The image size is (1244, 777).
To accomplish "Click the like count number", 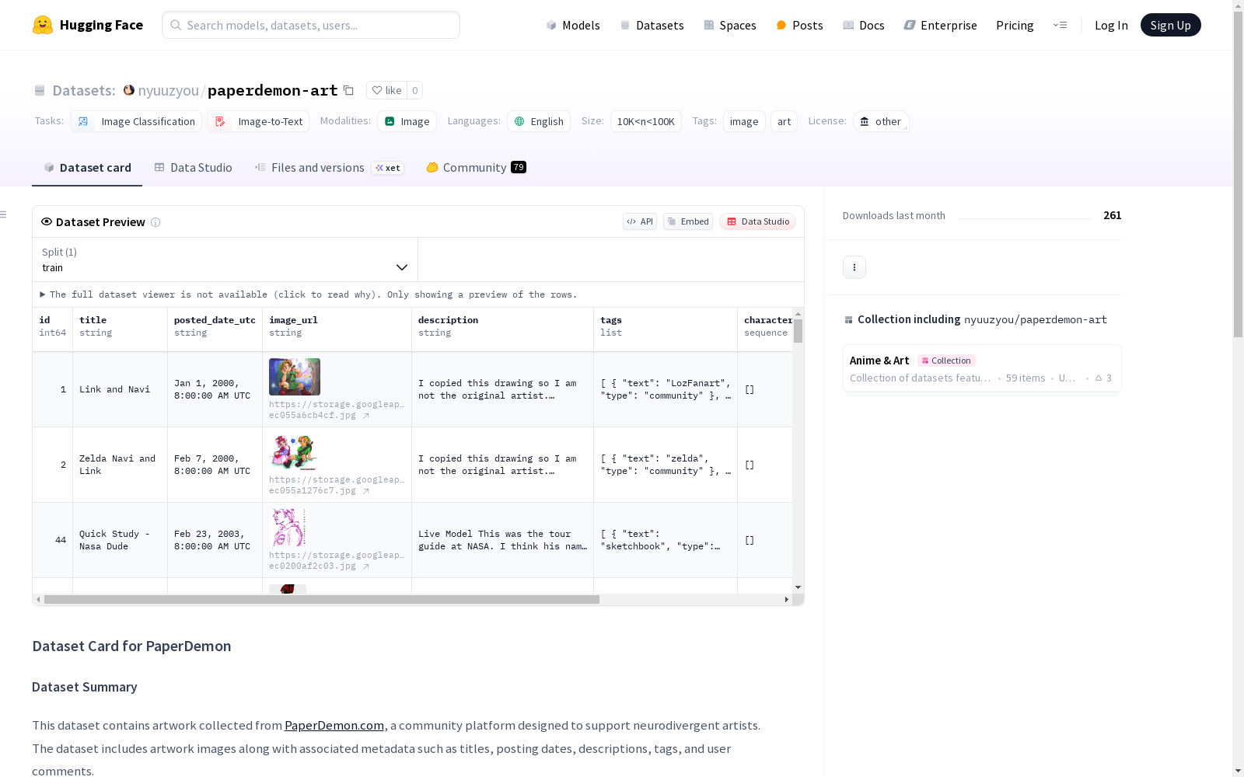I will [415, 90].
